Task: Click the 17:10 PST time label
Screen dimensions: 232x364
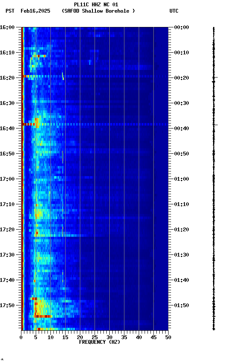Action: pyautogui.click(x=7, y=204)
